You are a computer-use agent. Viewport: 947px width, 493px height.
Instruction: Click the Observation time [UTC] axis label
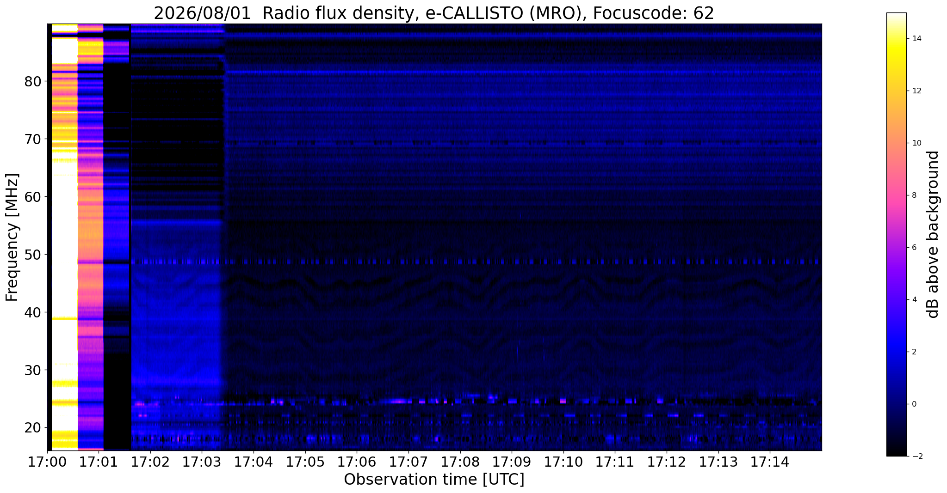(x=434, y=480)
